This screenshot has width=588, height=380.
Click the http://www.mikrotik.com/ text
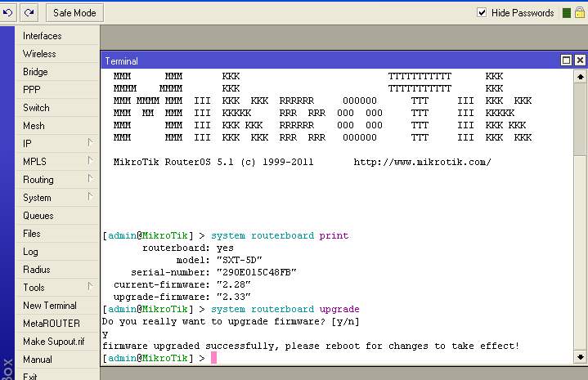[x=422, y=163]
